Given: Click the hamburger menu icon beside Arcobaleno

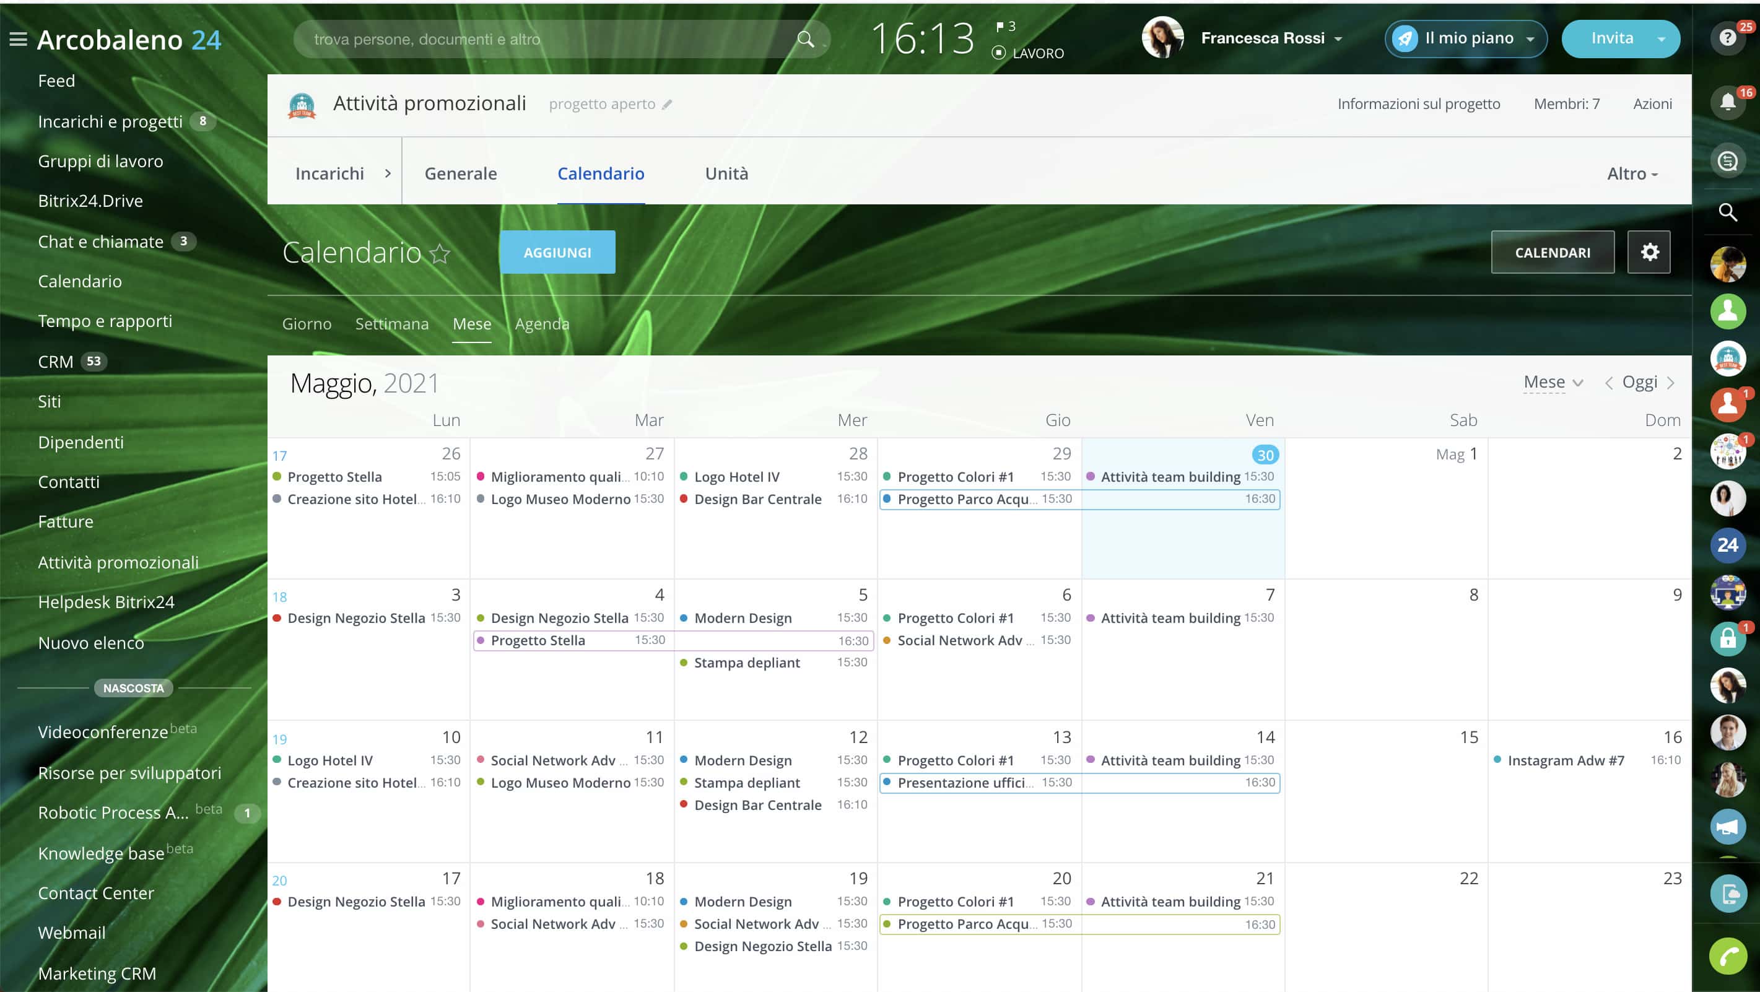Looking at the screenshot, I should click(19, 40).
